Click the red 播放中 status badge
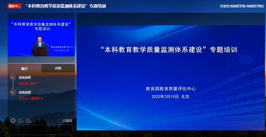 [14, 6]
